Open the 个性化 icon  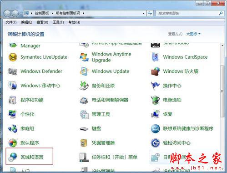point(13,114)
